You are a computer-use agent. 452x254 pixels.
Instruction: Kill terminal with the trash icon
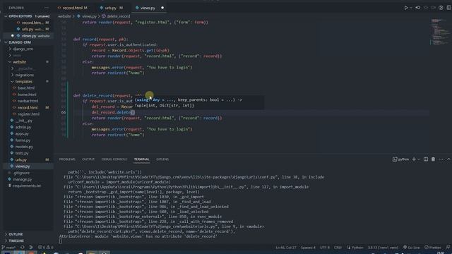433,159
